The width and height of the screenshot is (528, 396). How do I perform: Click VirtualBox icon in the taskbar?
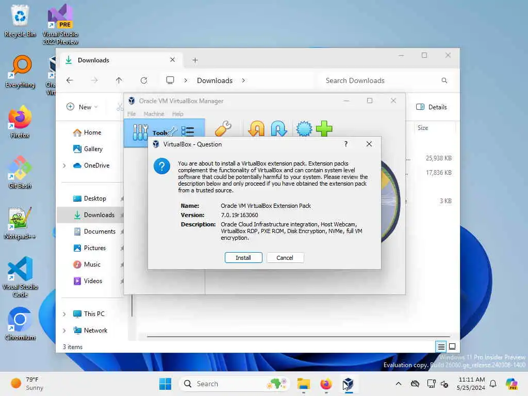(x=349, y=384)
